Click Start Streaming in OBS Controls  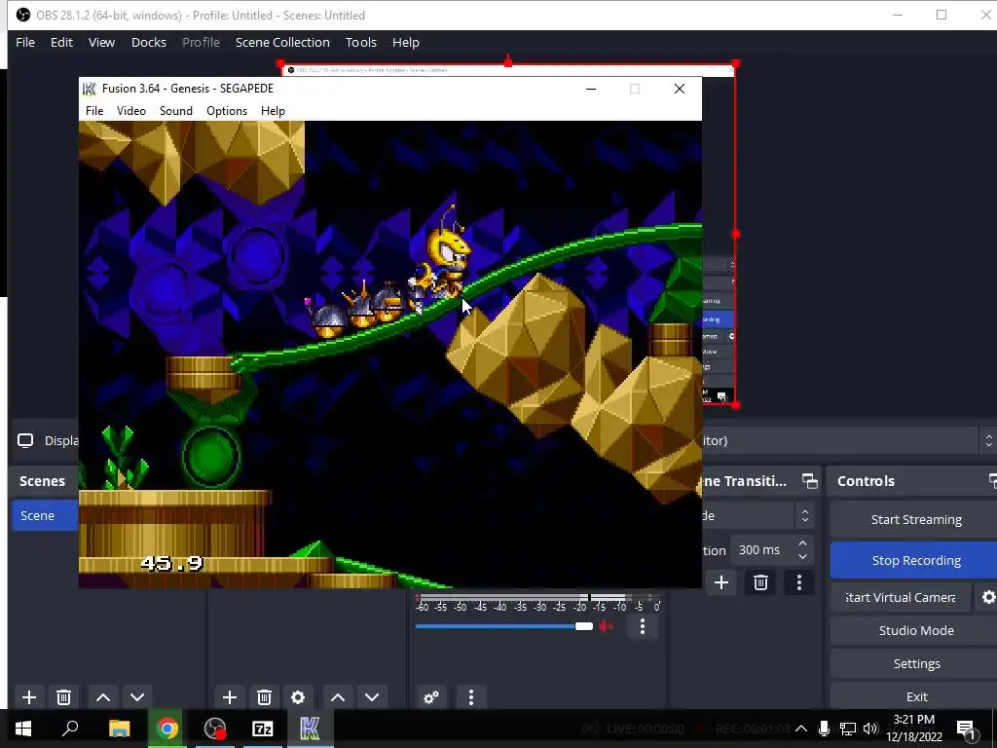pos(916,520)
